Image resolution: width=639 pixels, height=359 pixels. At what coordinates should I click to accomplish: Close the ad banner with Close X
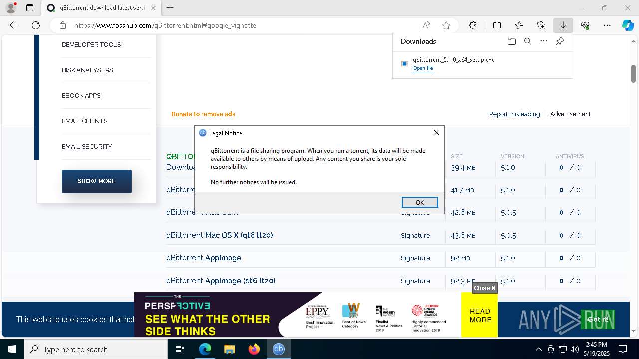coord(485,288)
